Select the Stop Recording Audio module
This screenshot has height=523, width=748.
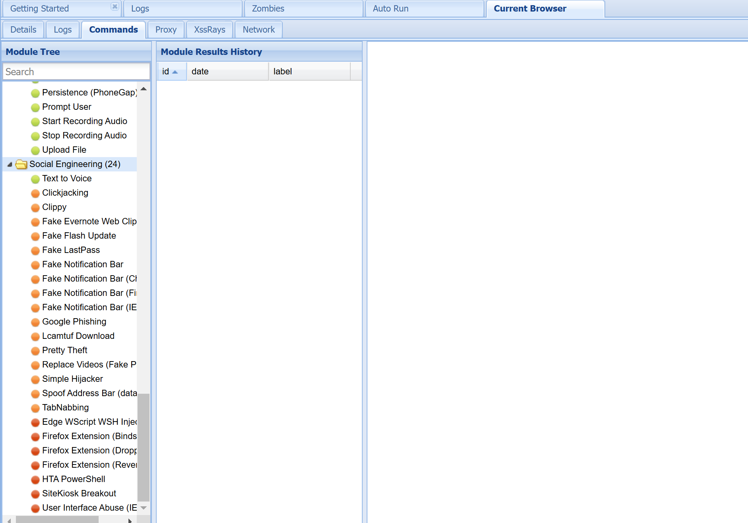[84, 136]
